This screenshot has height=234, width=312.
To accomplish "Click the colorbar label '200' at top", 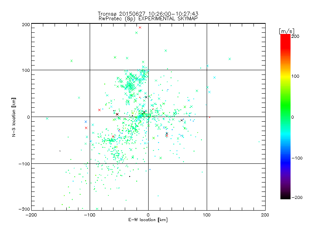I will click(295, 36).
